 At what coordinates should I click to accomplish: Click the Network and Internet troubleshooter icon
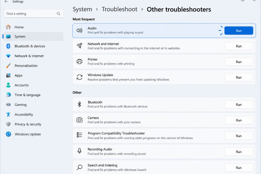click(79, 46)
